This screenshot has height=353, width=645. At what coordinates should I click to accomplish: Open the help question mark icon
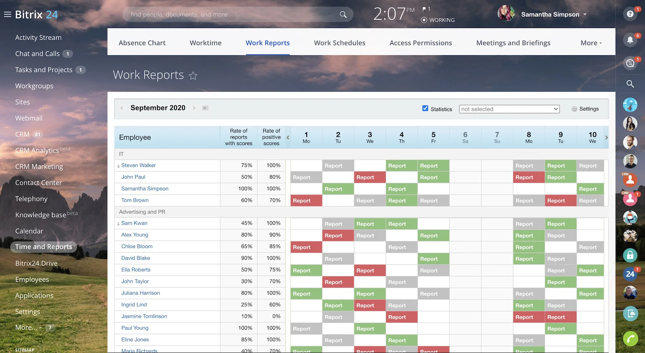click(x=630, y=14)
